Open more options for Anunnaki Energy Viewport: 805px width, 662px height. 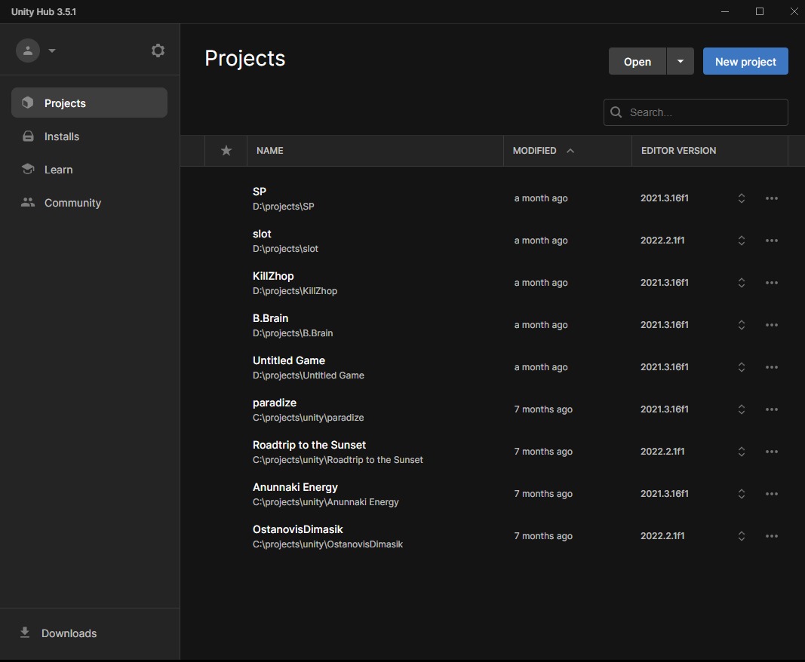click(x=772, y=494)
